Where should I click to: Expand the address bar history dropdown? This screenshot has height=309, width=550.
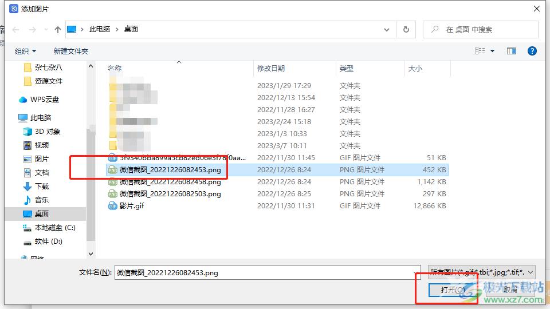coord(387,30)
